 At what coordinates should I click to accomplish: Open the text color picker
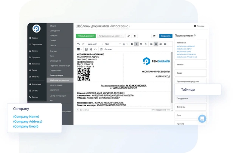coord(124,44)
